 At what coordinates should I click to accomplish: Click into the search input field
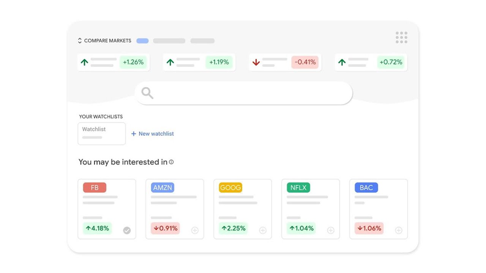[x=251, y=93]
